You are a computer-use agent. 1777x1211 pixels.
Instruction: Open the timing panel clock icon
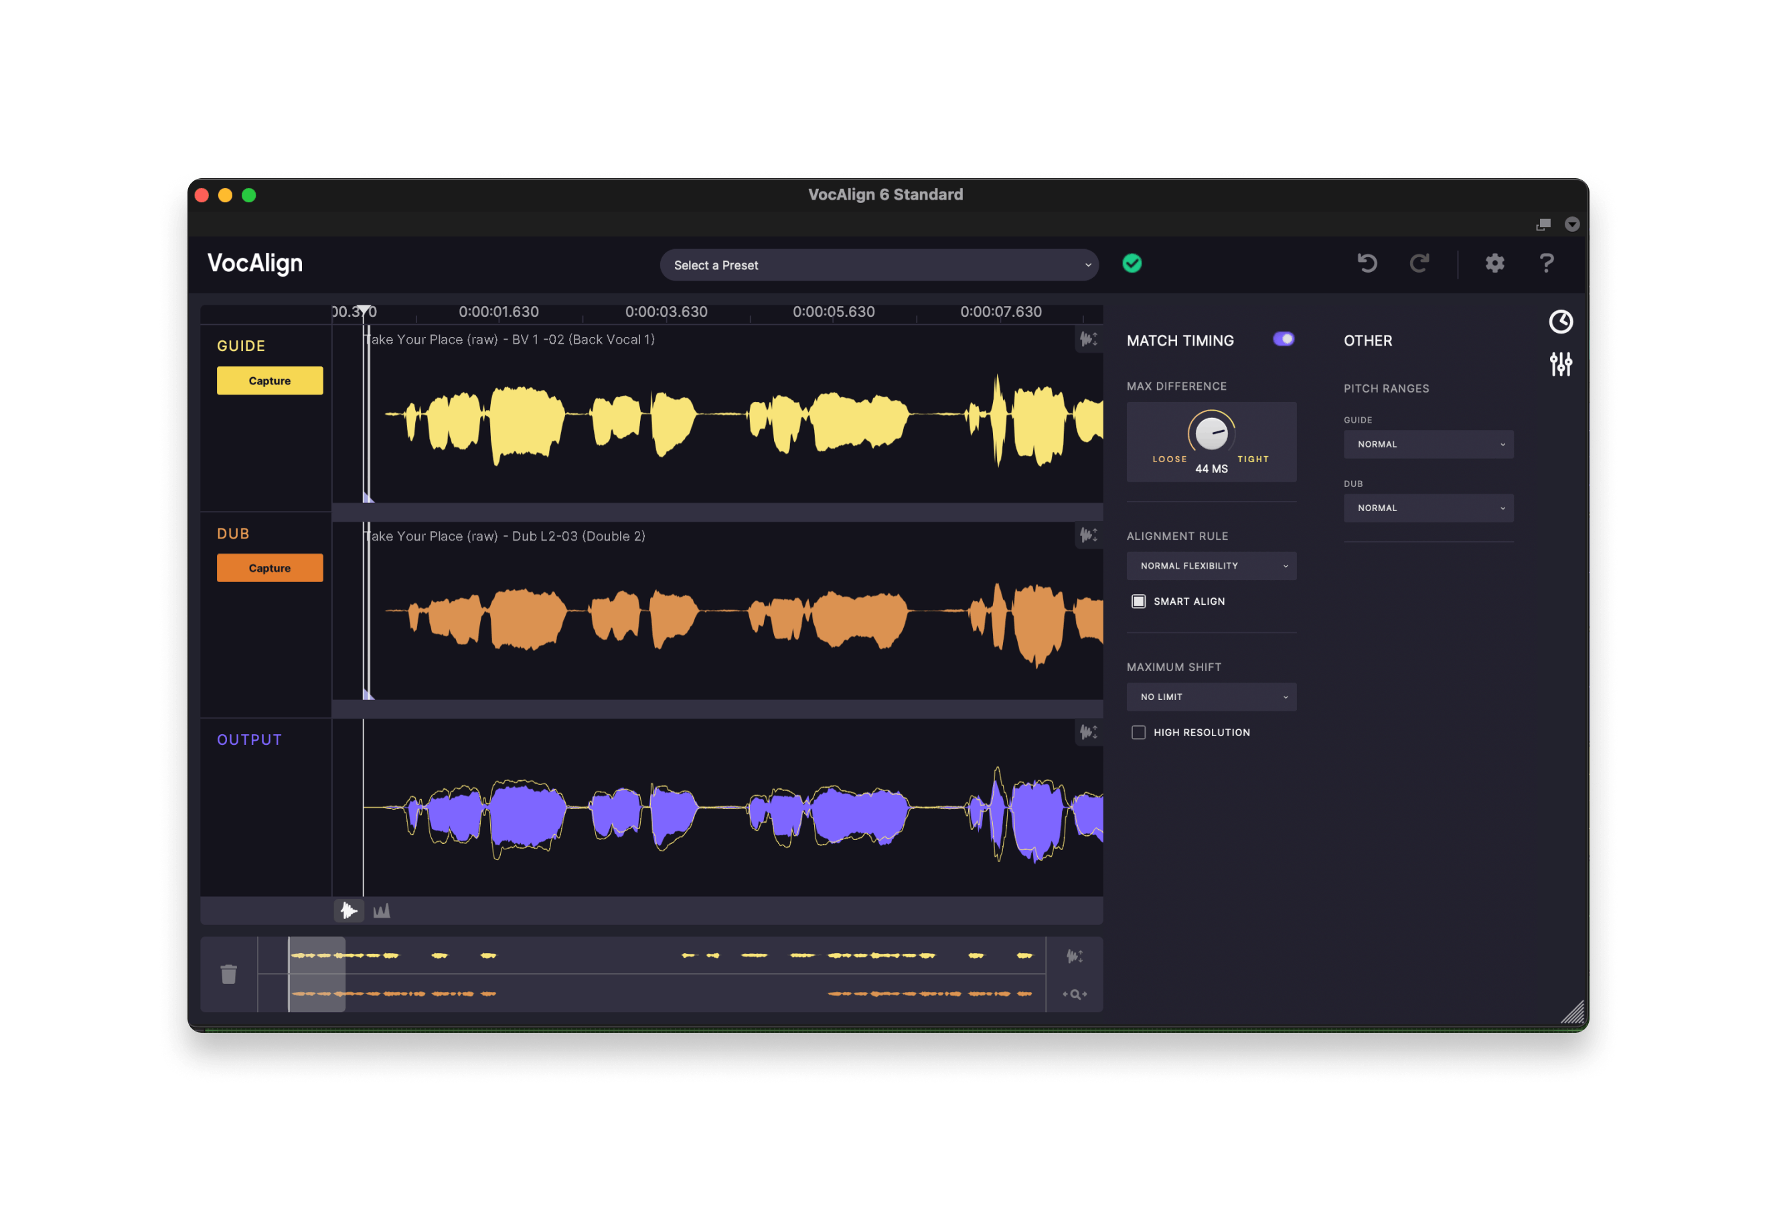coord(1561,322)
